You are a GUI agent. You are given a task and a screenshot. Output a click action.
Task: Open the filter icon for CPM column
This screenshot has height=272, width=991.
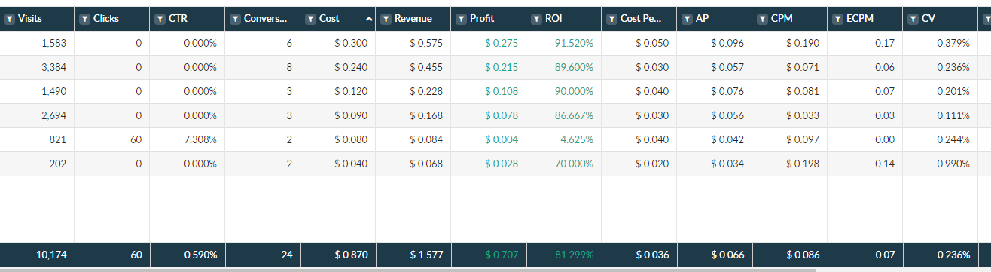point(762,19)
